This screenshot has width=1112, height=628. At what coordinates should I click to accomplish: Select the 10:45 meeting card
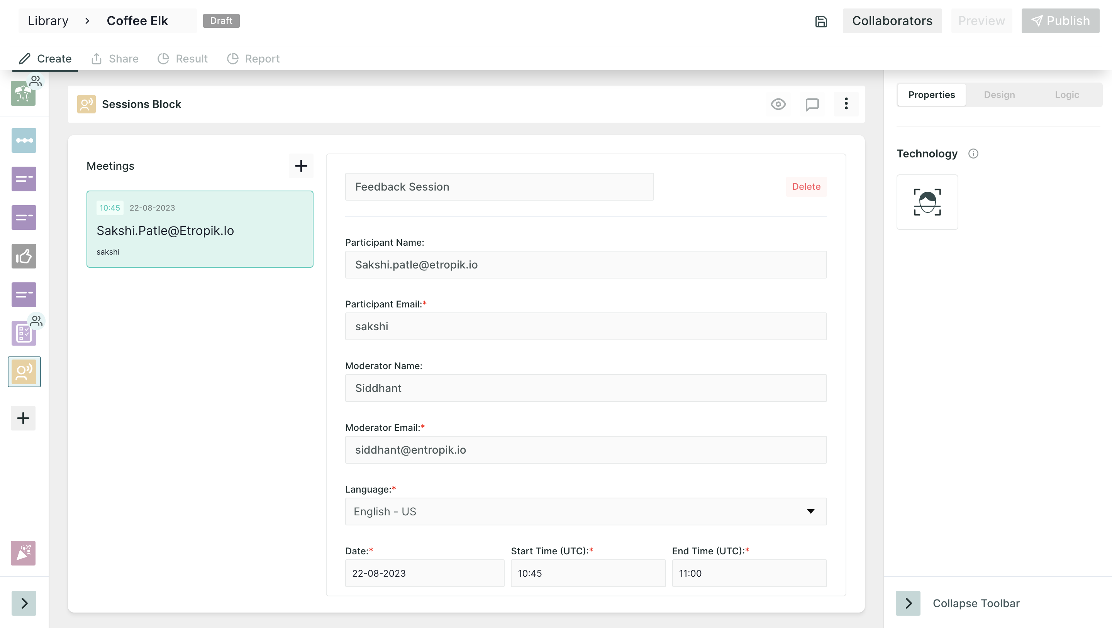(200, 229)
